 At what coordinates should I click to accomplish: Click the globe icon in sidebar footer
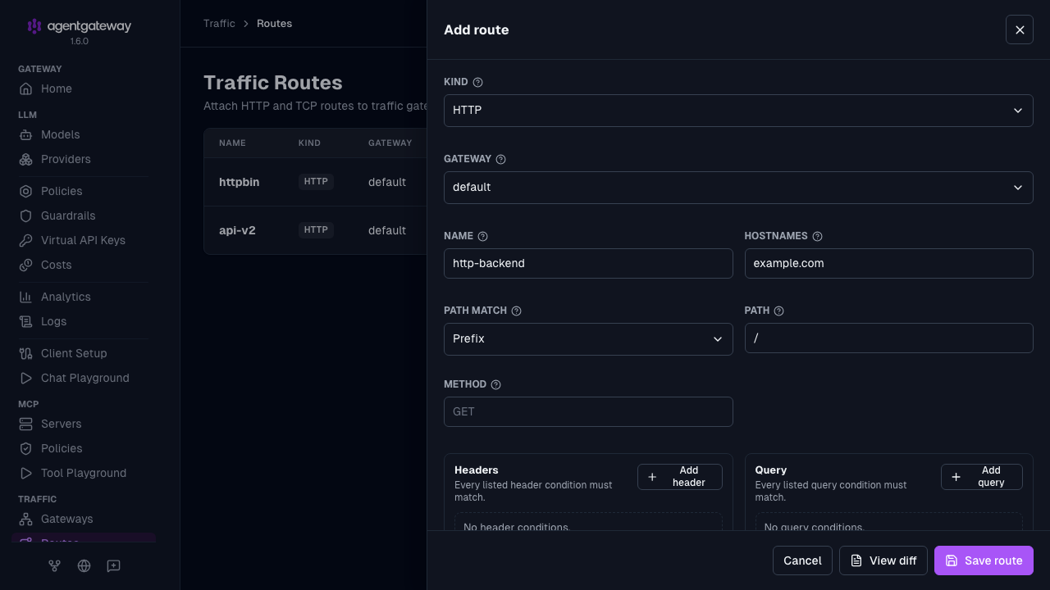84,565
